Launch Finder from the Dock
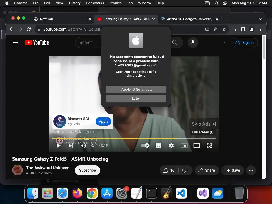The height and width of the screenshot is (204, 272). (33, 193)
